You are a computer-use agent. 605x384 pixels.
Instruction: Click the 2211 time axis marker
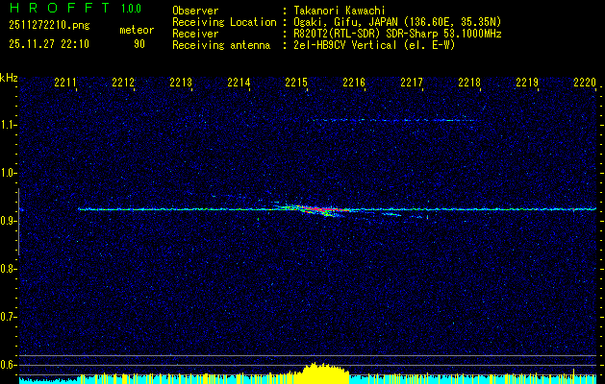tap(65, 84)
